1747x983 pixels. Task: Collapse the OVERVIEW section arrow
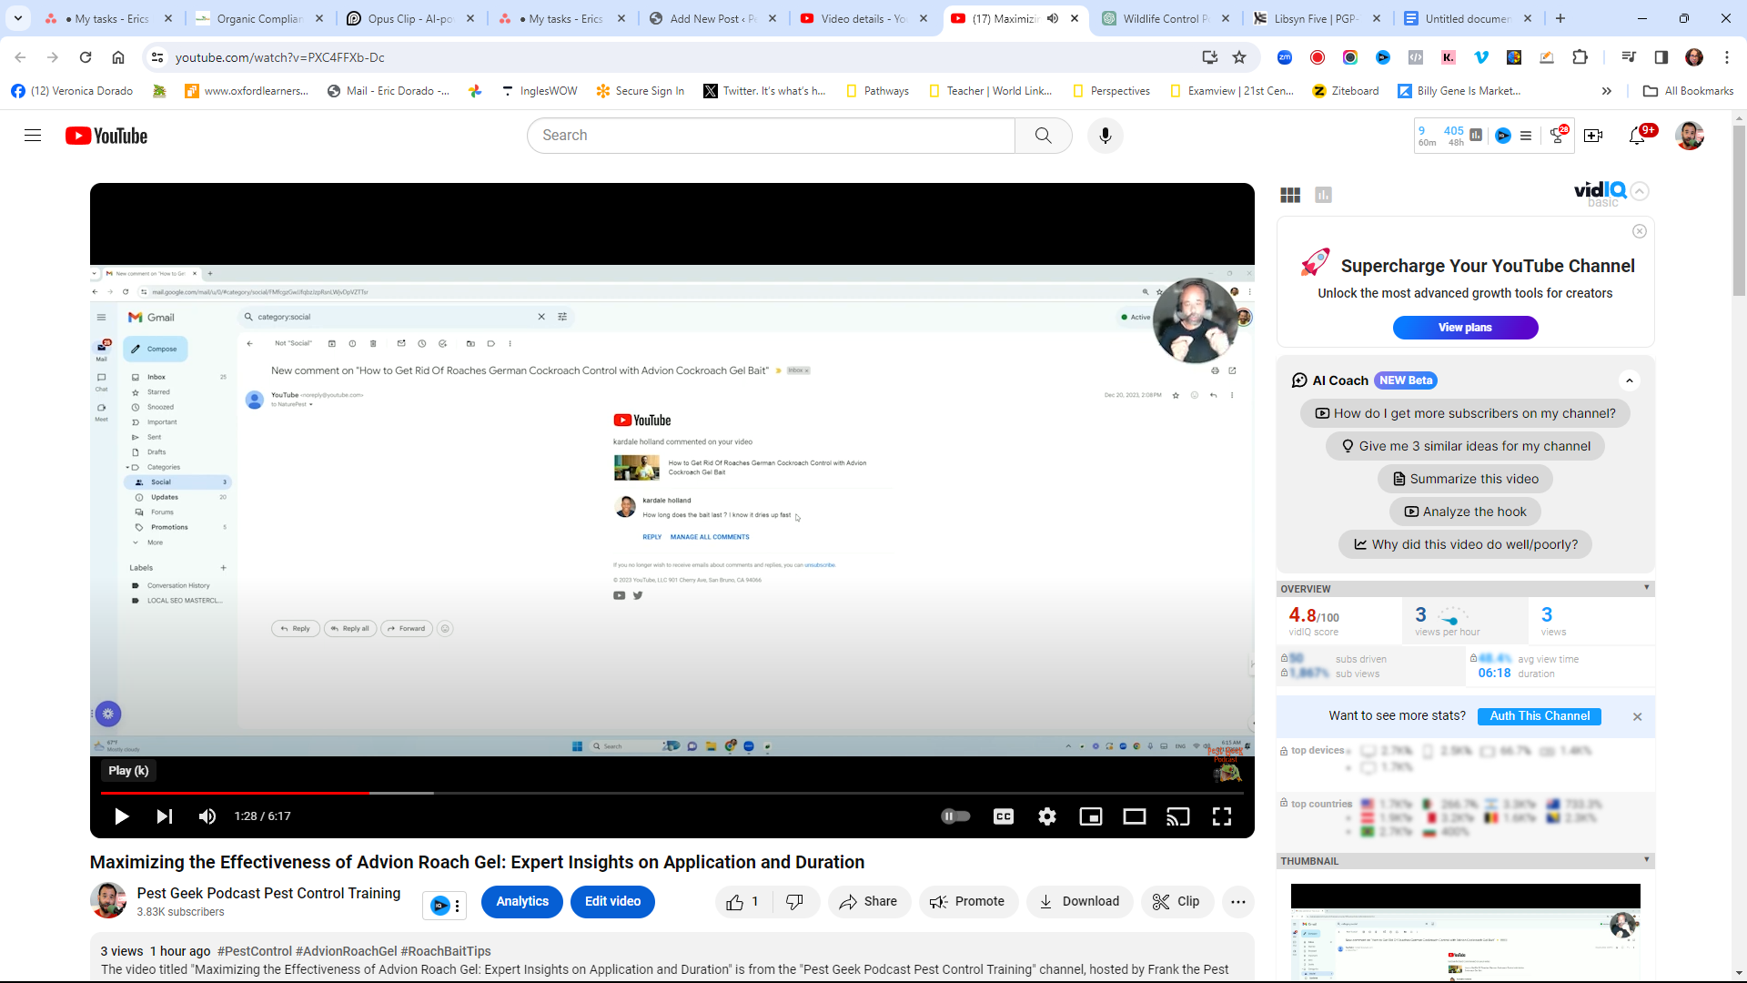click(x=1646, y=588)
